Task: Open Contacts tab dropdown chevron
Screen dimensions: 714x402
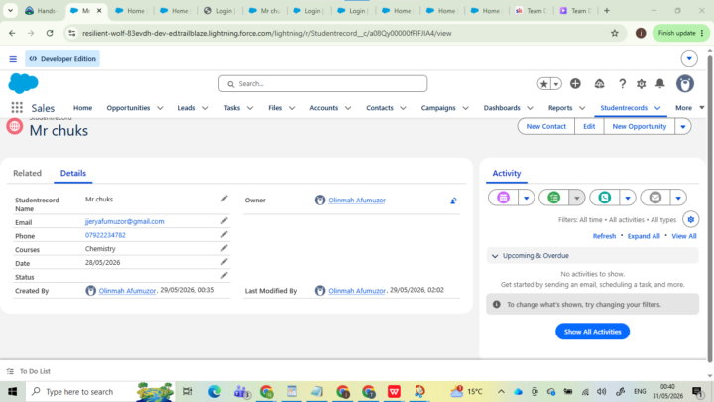Action: pyautogui.click(x=403, y=108)
